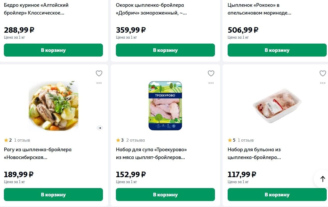
Task: Click image carousel dot on Рагу photo
Action: pos(100,128)
